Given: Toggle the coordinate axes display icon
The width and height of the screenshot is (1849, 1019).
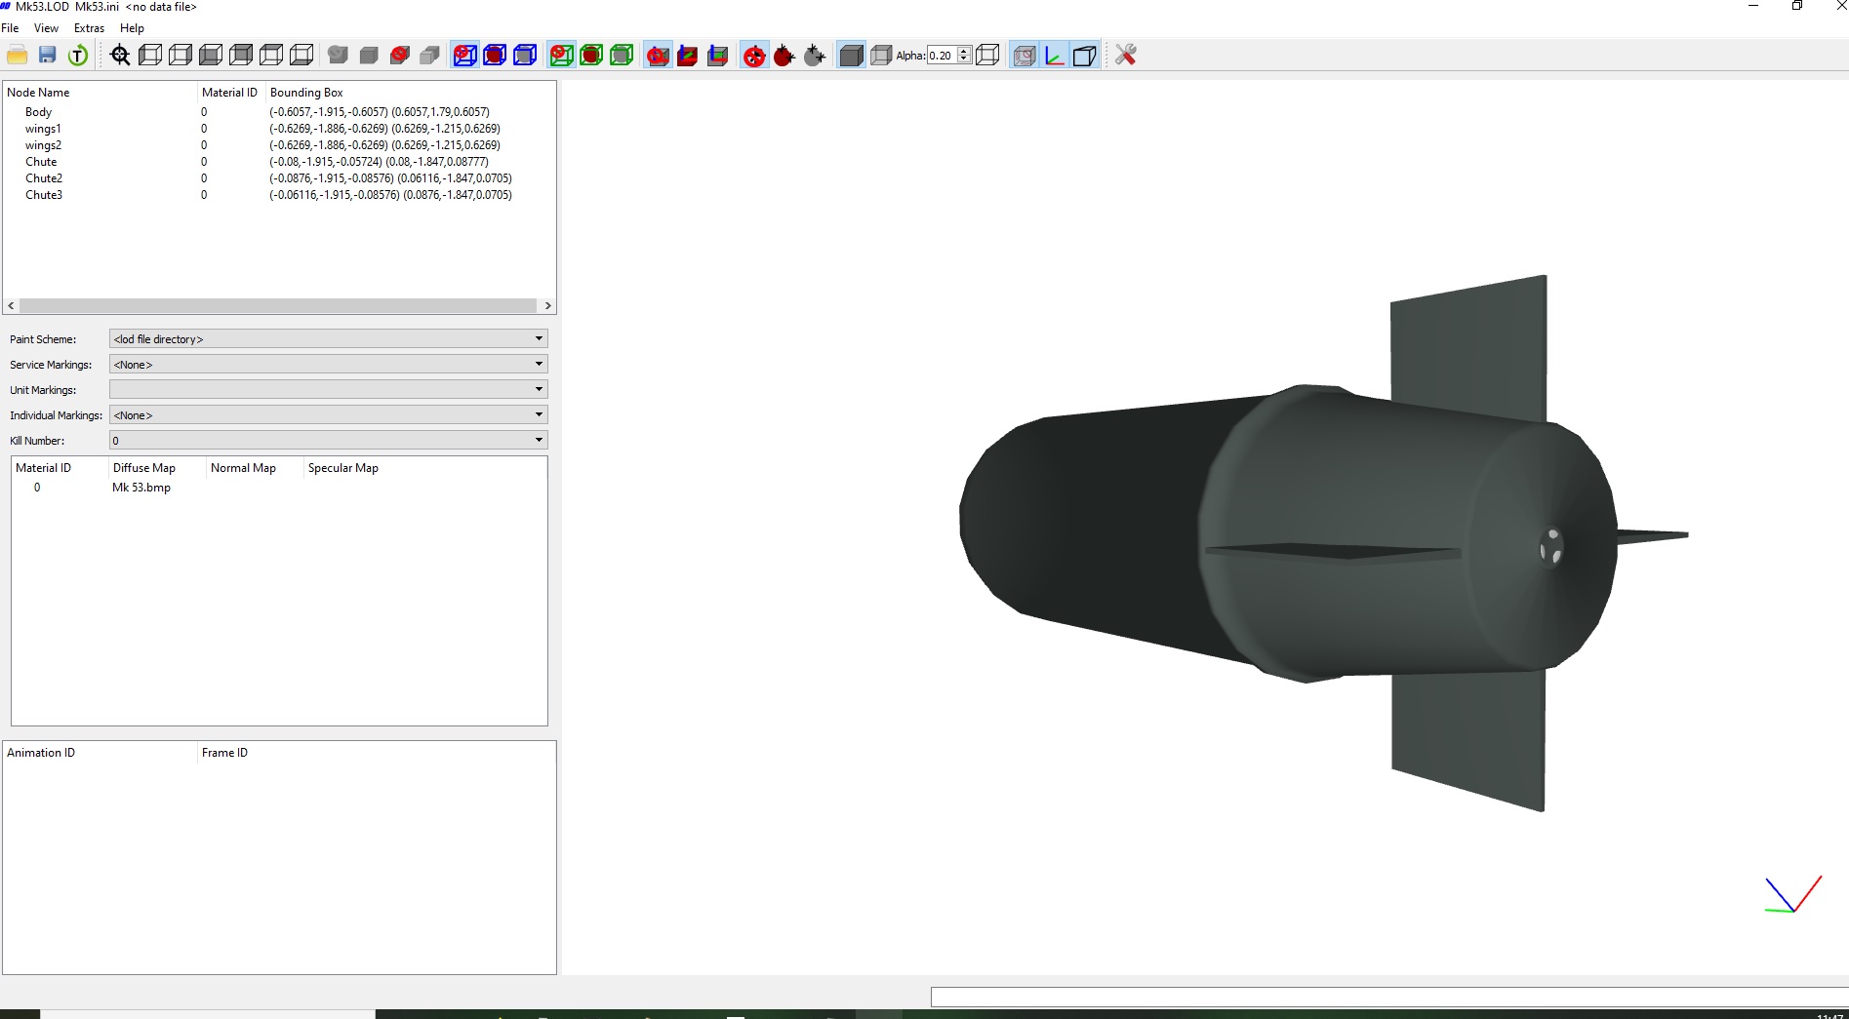Looking at the screenshot, I should pyautogui.click(x=1054, y=56).
